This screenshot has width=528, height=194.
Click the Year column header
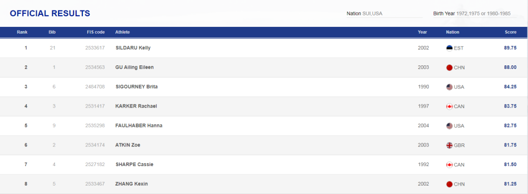[x=422, y=32]
